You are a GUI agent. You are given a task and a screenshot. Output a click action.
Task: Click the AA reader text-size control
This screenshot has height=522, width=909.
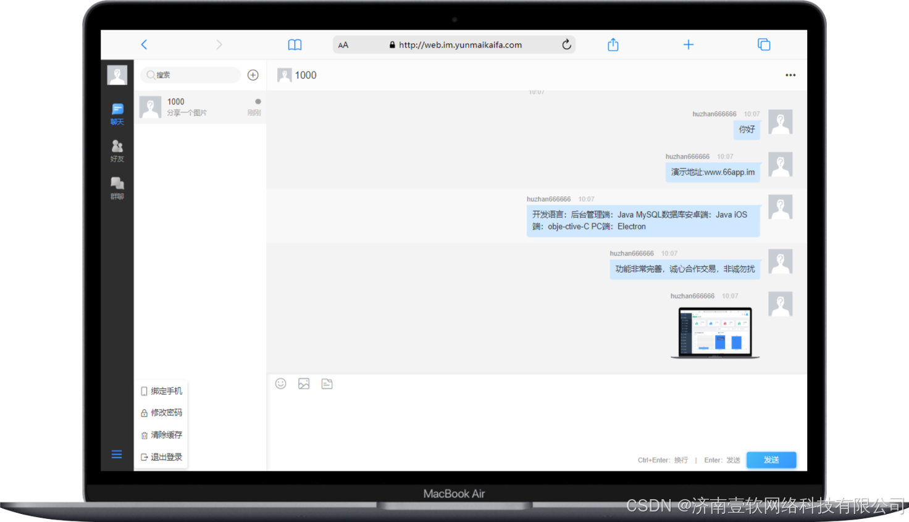tap(343, 45)
